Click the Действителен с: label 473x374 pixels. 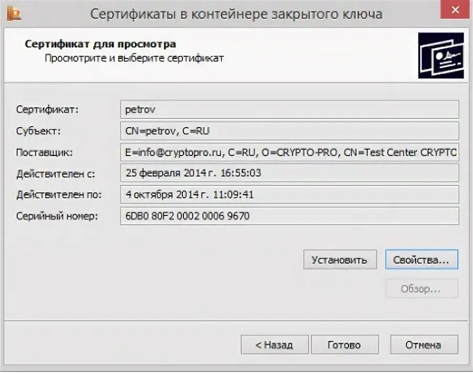click(x=56, y=174)
